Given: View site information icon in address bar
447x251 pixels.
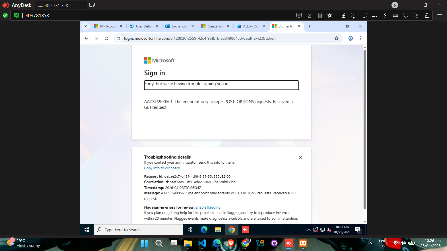Looking at the screenshot, I should point(119,38).
